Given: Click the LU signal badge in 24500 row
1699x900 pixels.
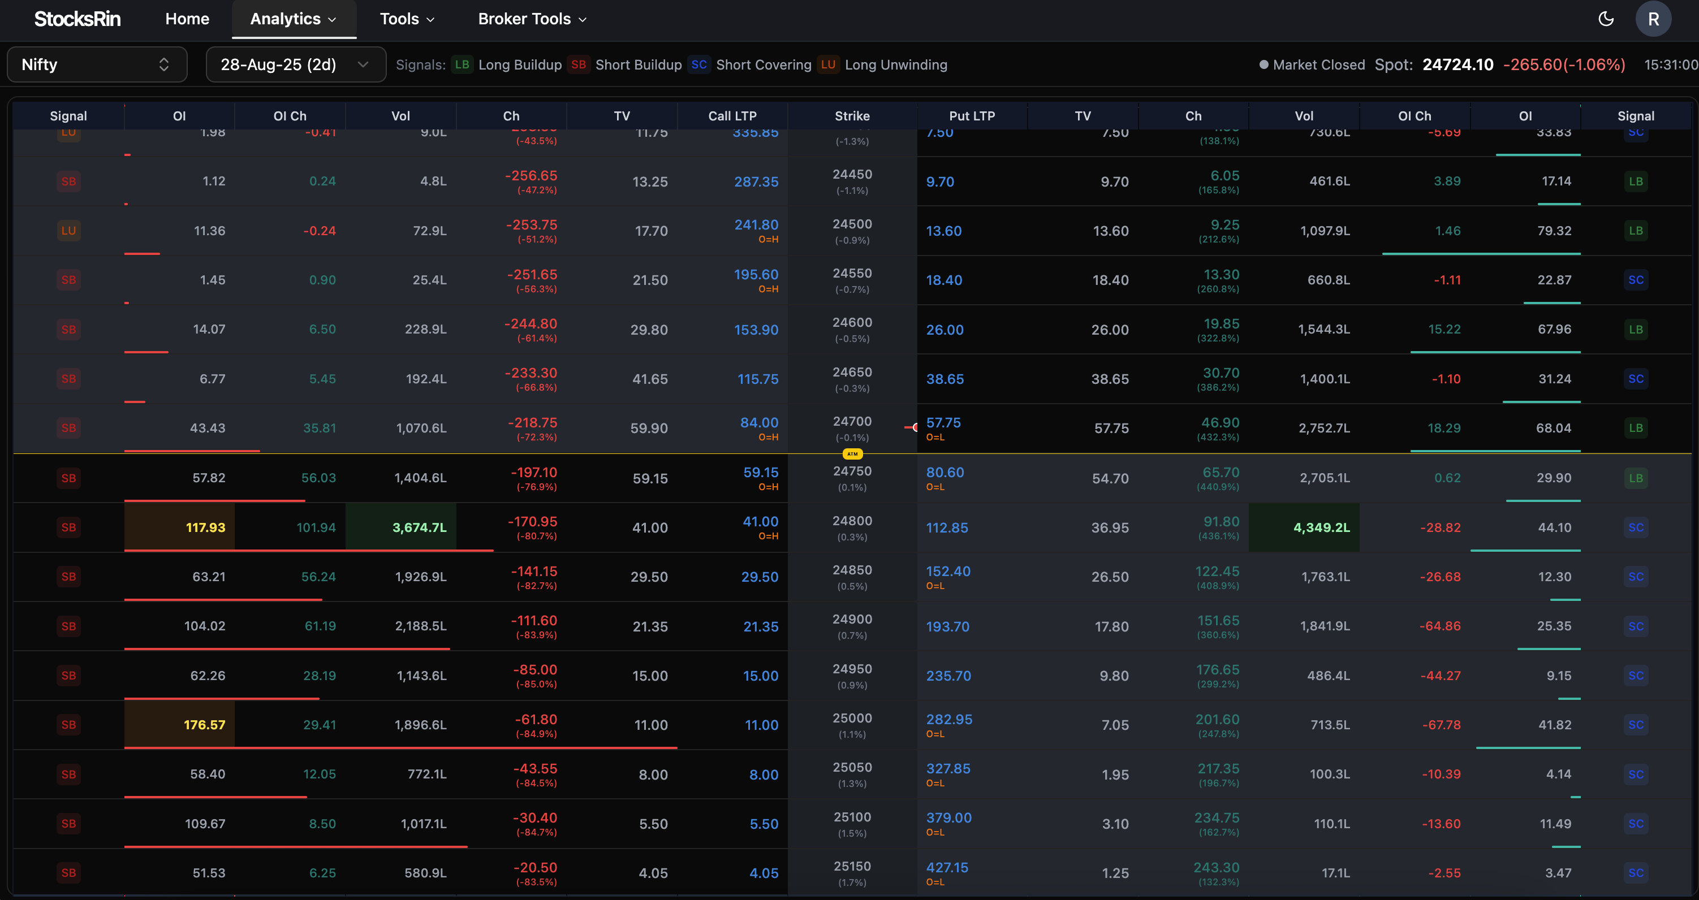Looking at the screenshot, I should click(x=68, y=231).
